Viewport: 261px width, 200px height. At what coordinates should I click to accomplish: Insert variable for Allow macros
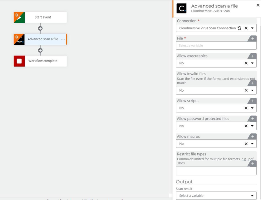[252, 137]
